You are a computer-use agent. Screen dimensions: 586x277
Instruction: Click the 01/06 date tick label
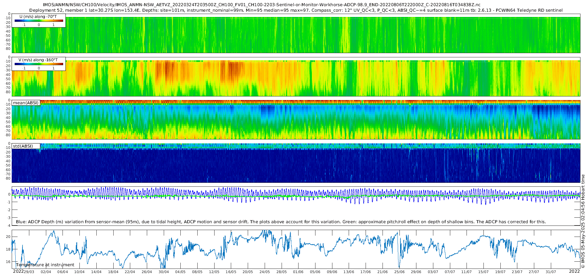point(298,272)
